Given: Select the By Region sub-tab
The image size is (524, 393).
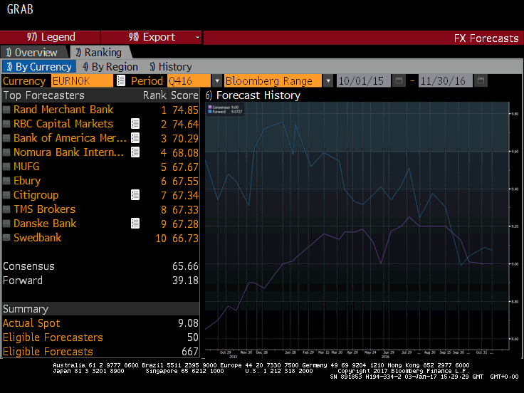Looking at the screenshot, I should point(110,67).
